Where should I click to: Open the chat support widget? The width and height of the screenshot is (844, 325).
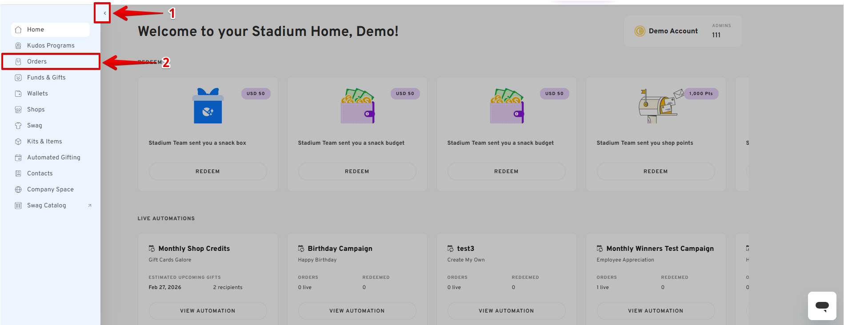[822, 305]
